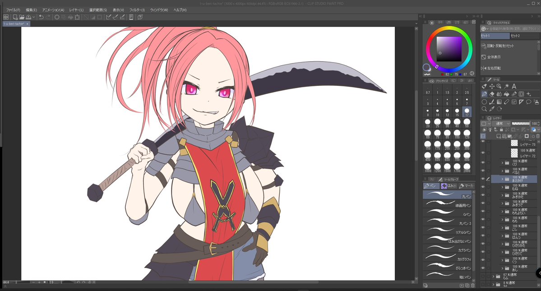Open フィルター(I) menu
This screenshot has height=291, width=541.
coord(137,10)
